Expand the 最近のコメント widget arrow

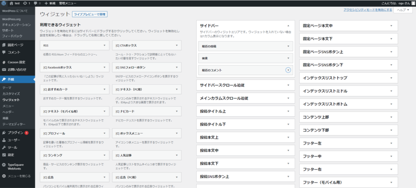click(x=288, y=70)
